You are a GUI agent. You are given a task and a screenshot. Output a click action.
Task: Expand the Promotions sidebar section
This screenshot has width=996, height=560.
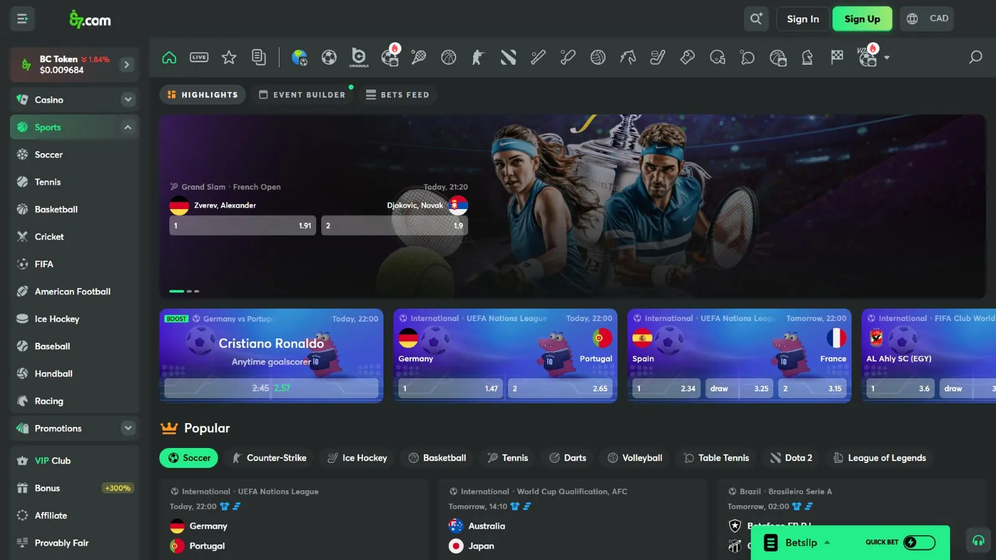tap(128, 428)
